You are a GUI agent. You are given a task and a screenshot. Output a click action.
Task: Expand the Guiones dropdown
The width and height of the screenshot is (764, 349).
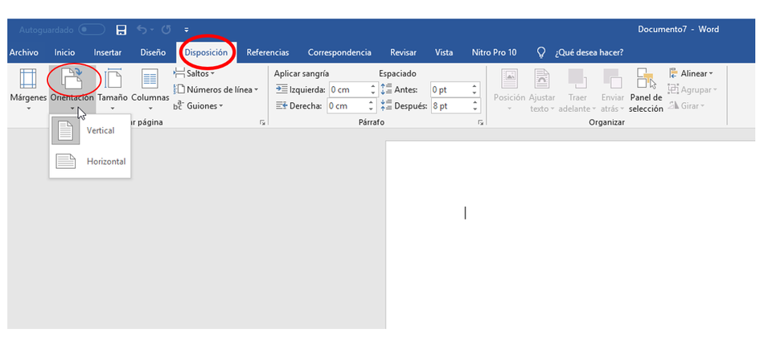coord(199,105)
